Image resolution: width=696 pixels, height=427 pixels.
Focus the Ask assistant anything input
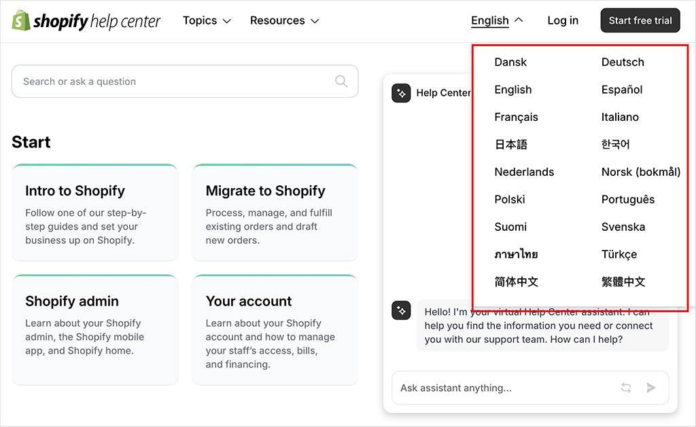tap(530, 388)
